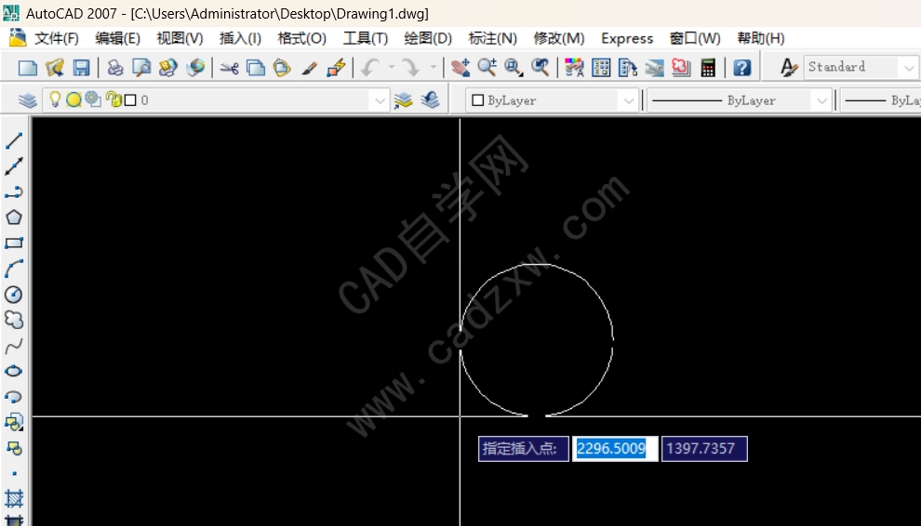Open the ByLayer color dropdown
This screenshot has width=921, height=526.
(x=629, y=101)
